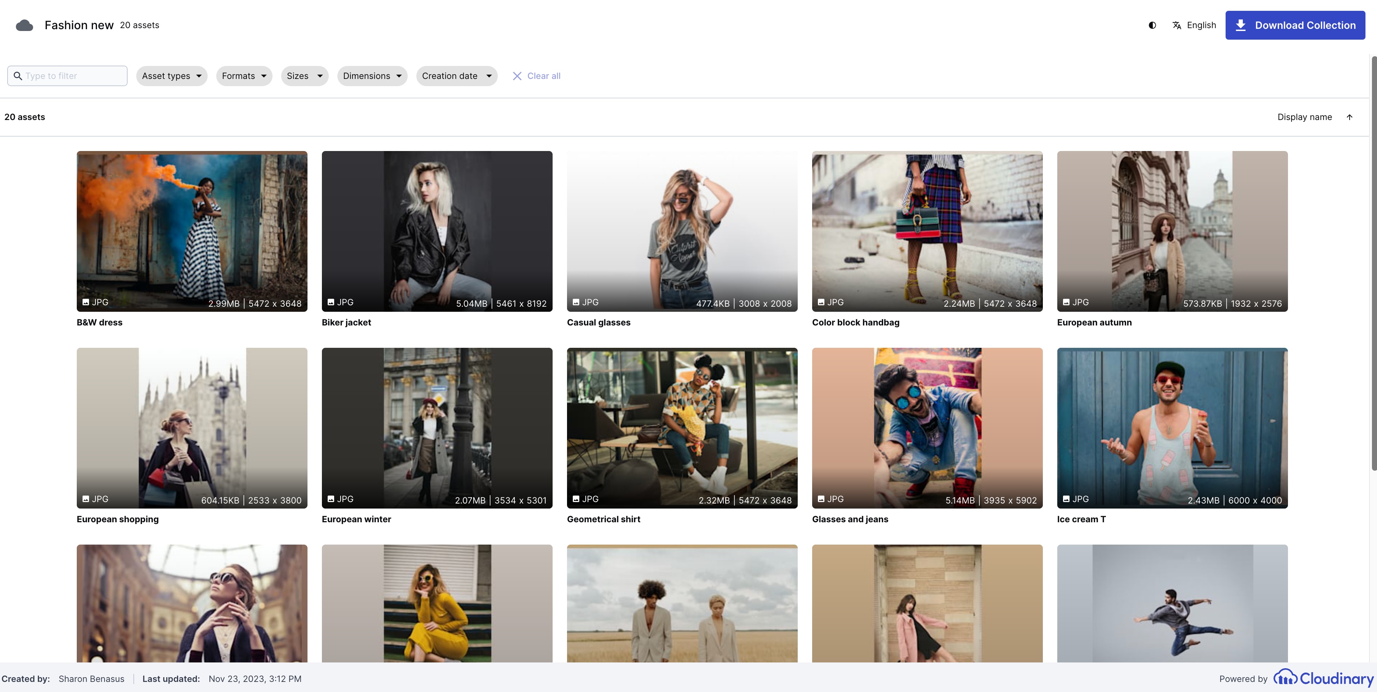The width and height of the screenshot is (1377, 692).
Task: Select the Geometrical shirt image
Action: [682, 428]
